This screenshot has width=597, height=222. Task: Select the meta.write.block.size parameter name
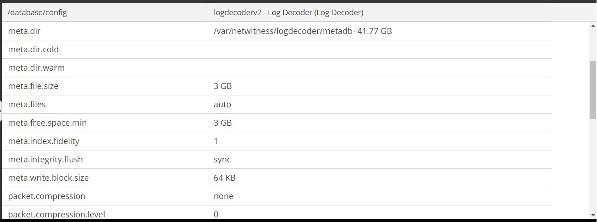pos(48,178)
